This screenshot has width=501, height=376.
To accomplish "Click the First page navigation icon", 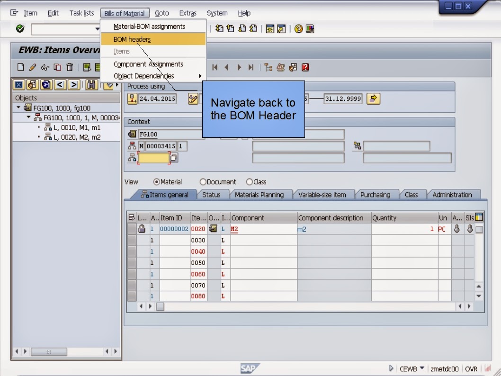I will tap(215, 67).
